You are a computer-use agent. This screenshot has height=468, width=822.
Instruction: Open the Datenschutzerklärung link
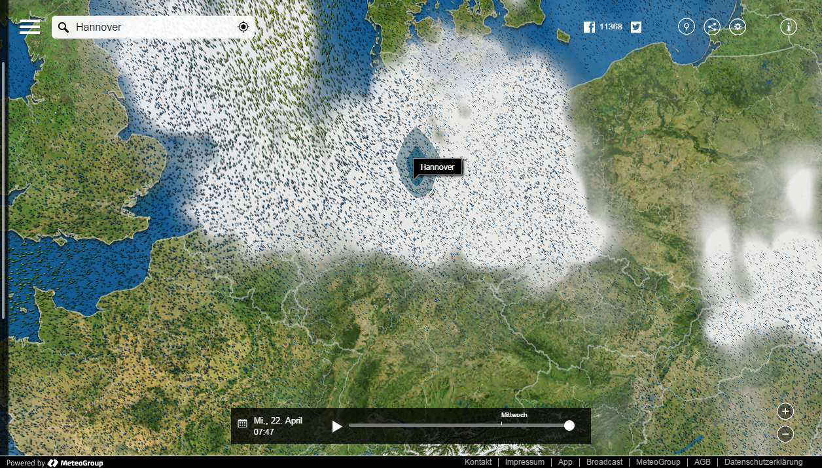(764, 462)
